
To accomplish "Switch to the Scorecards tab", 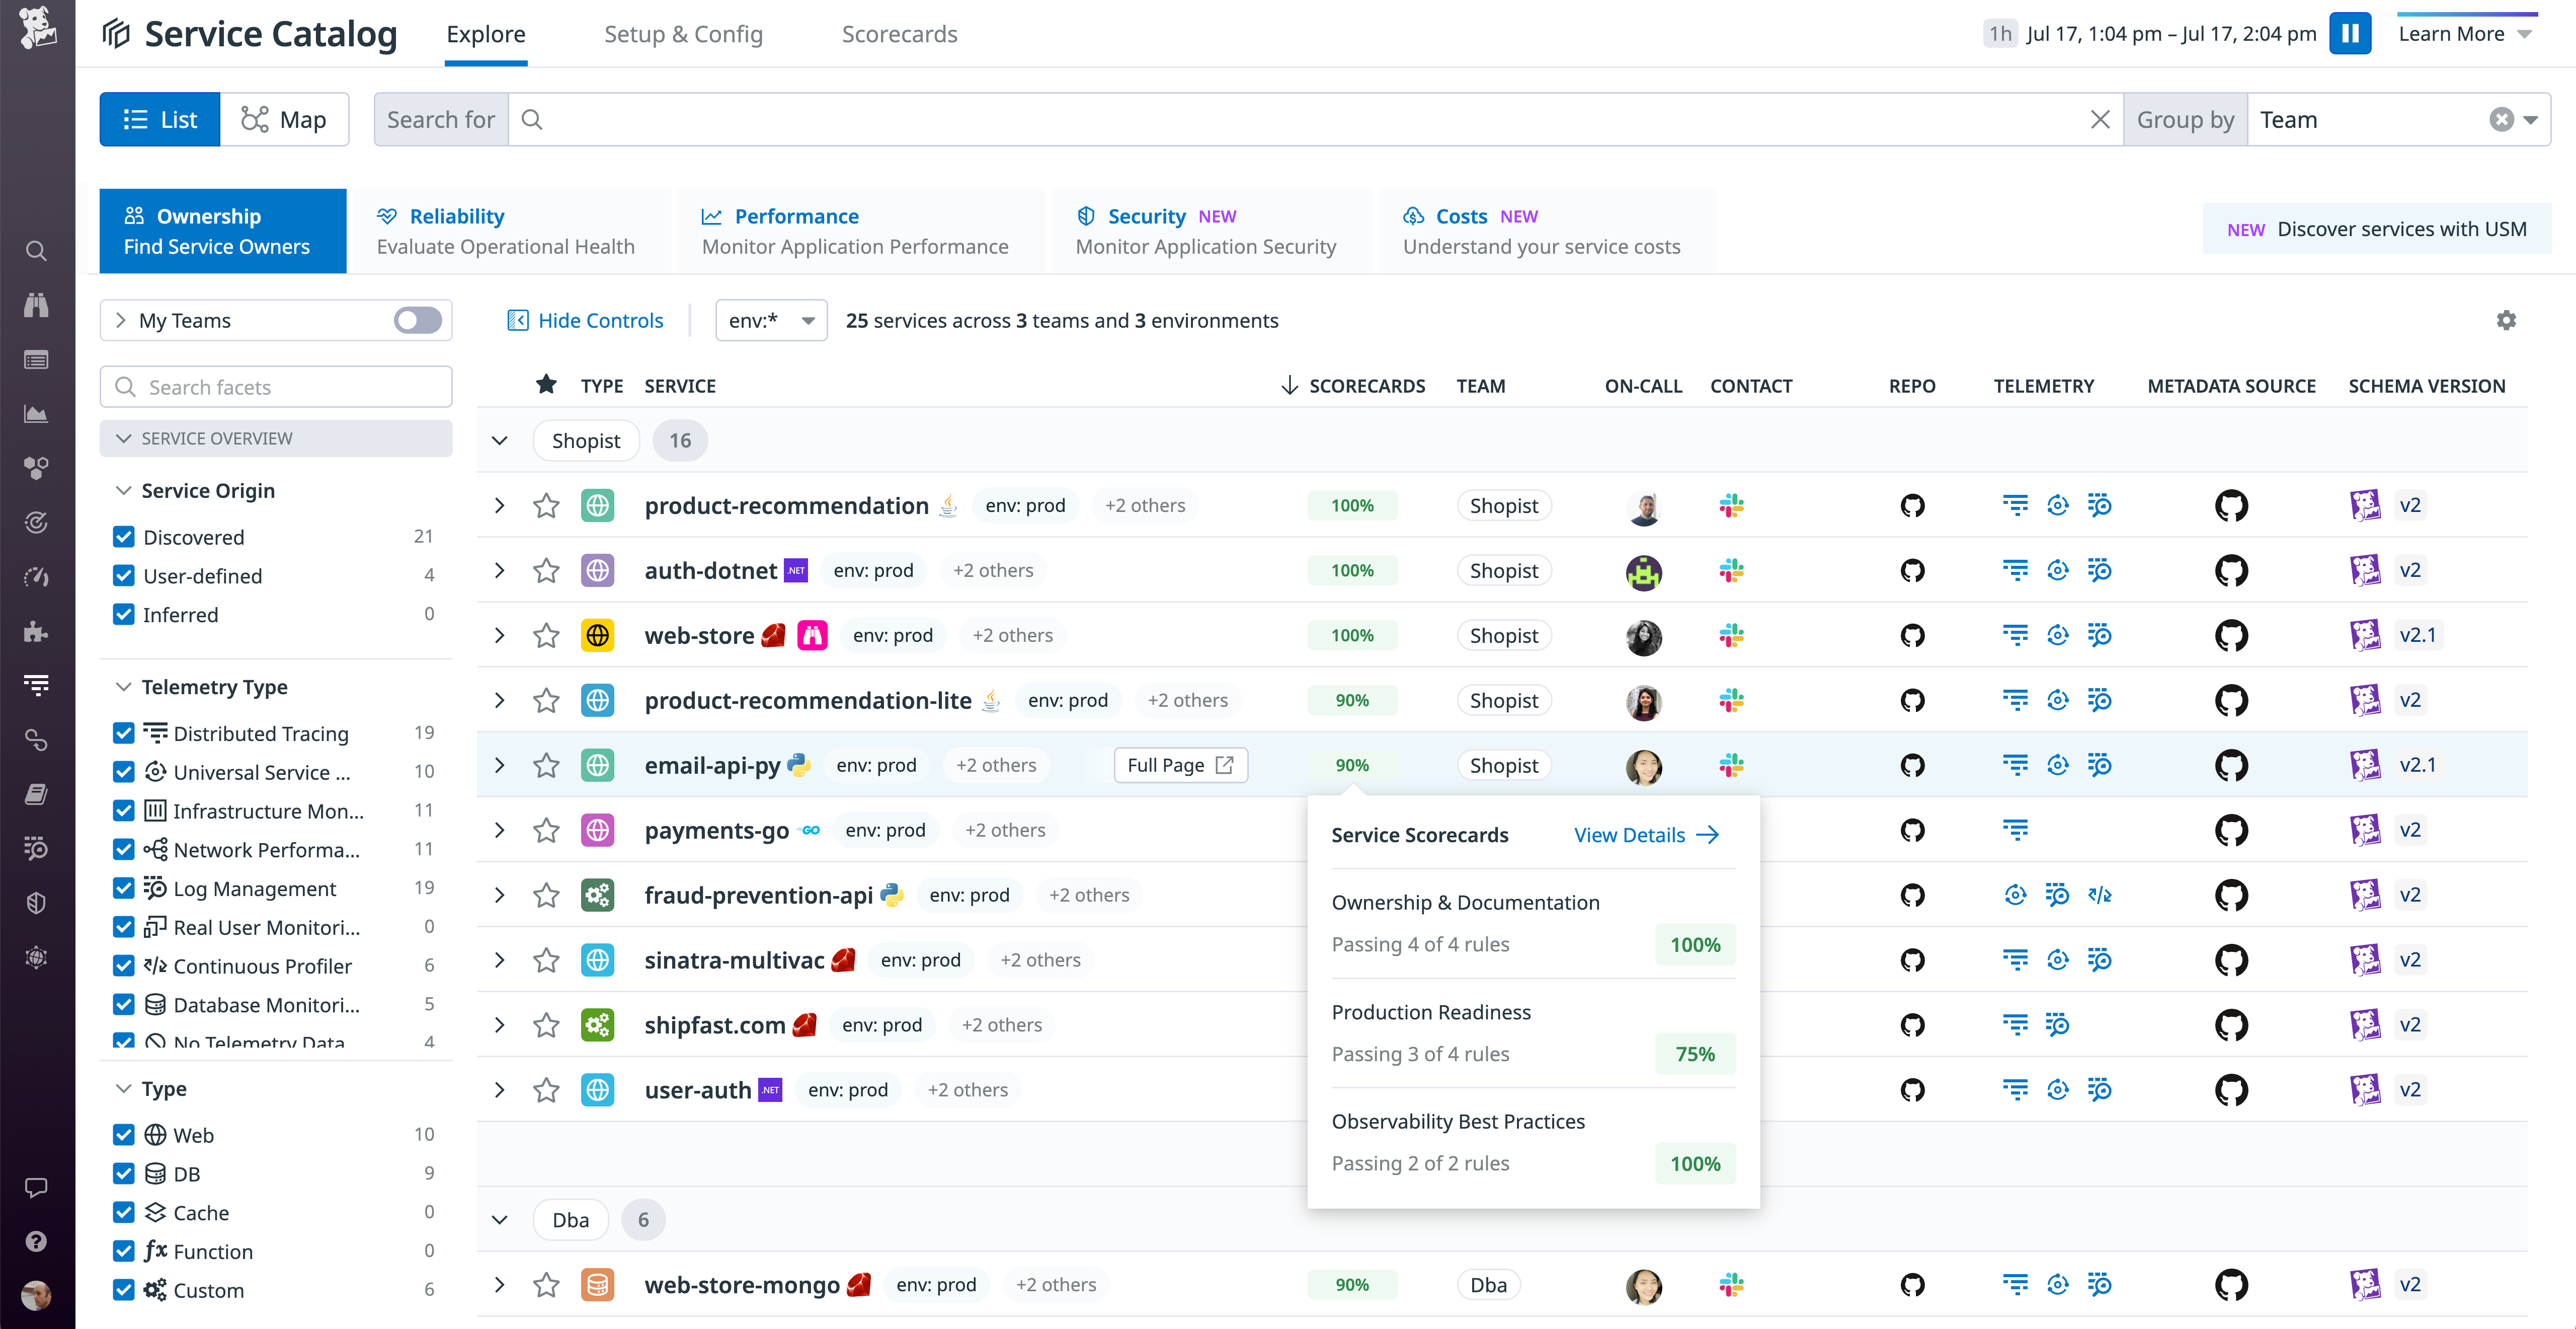I will pos(898,33).
